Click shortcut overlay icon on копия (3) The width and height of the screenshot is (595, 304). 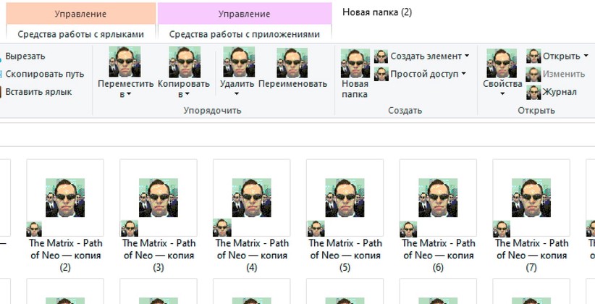click(129, 229)
